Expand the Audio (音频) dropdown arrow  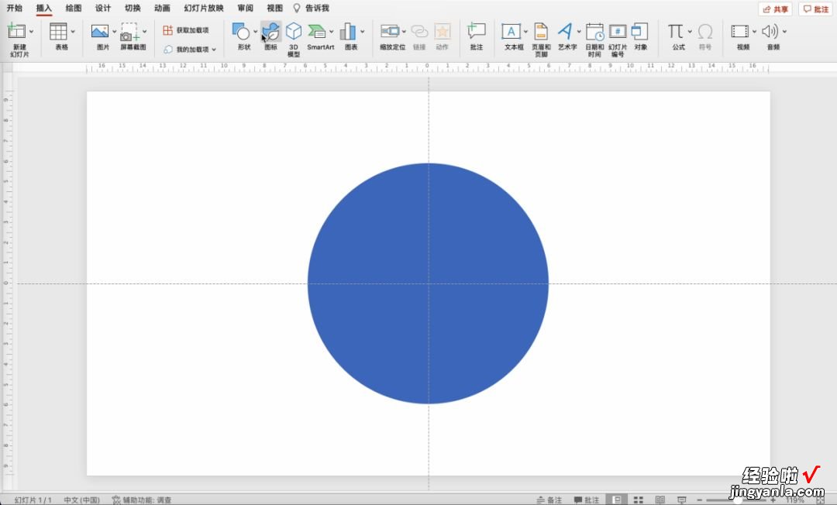tap(784, 32)
